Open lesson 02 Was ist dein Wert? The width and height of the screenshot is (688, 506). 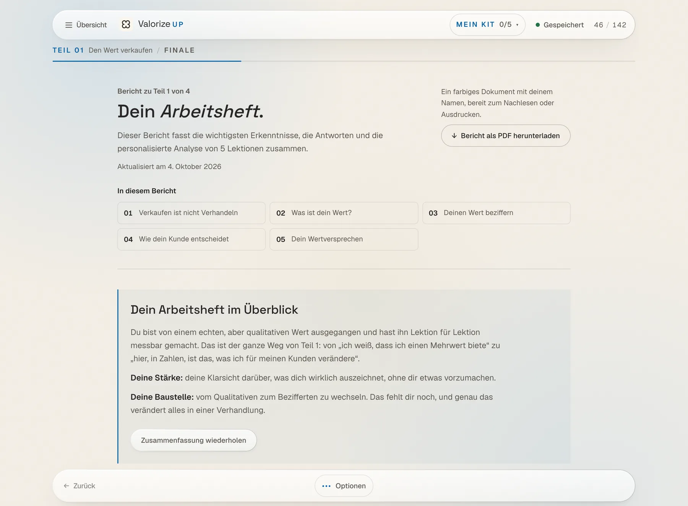pyautogui.click(x=344, y=213)
